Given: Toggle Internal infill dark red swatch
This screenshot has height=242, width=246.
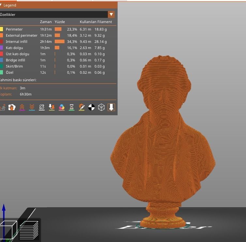Looking at the screenshot, I should pos(1,42).
